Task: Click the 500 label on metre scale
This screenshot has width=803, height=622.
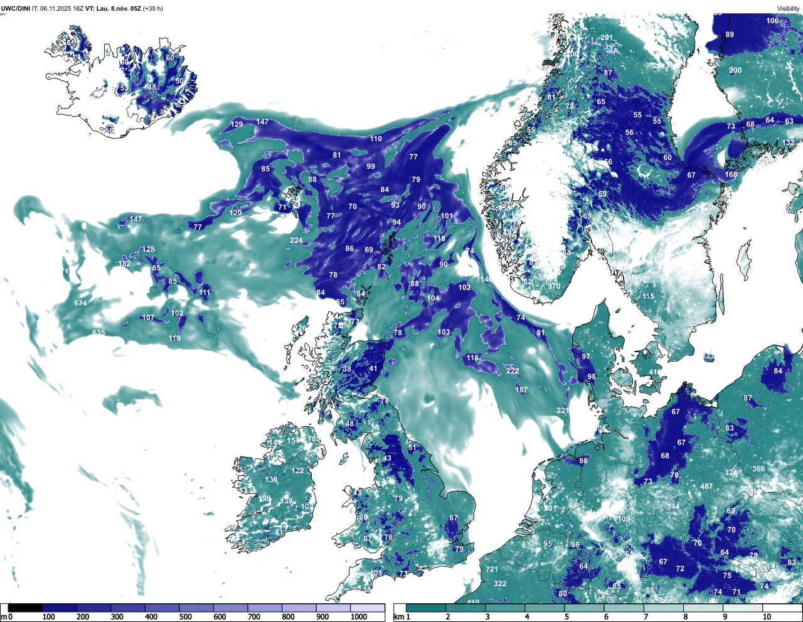Action: click(x=185, y=617)
